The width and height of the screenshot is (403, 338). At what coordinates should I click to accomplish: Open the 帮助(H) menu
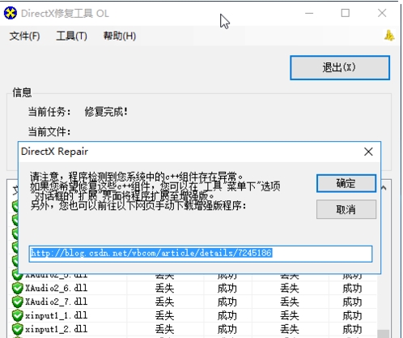[120, 36]
